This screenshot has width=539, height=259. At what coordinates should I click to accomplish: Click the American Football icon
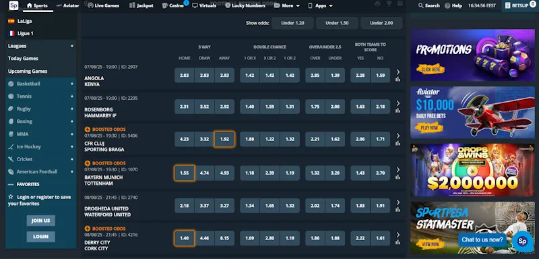[11, 171]
